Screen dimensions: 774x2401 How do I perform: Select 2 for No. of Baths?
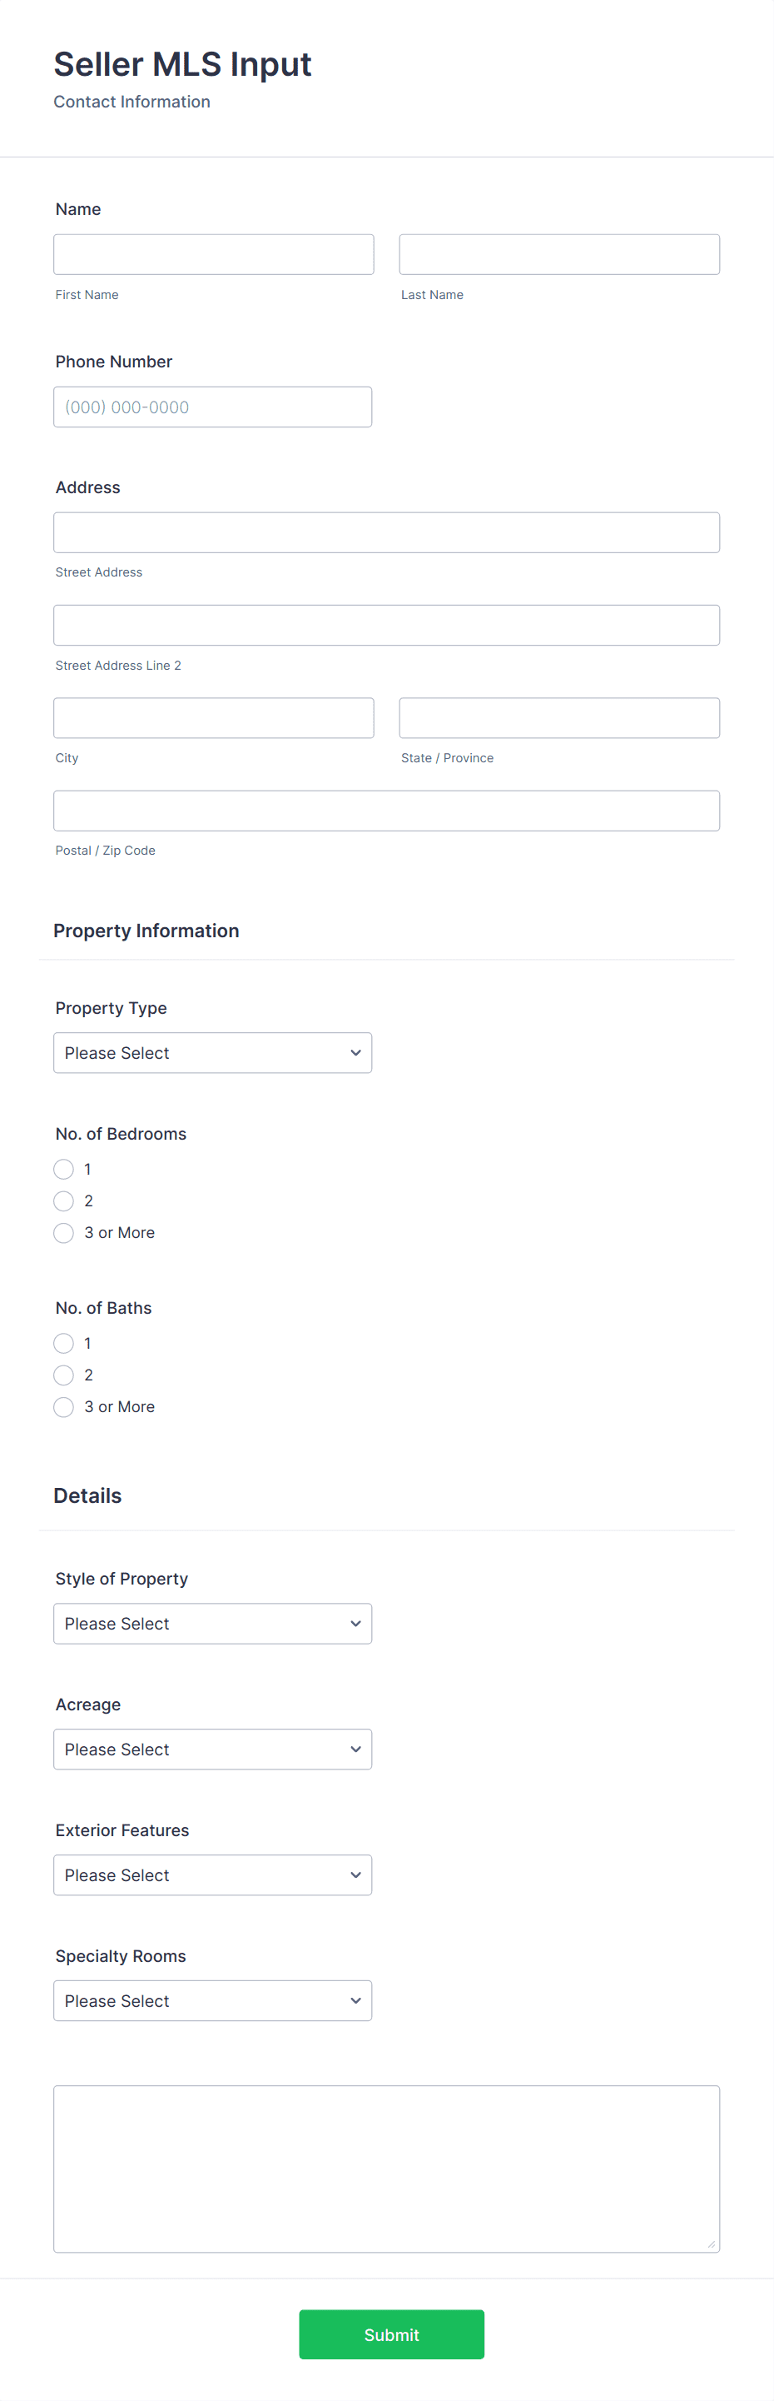coord(63,1375)
